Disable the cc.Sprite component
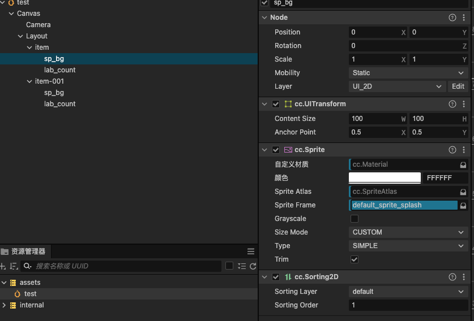474x321 pixels. tap(276, 150)
